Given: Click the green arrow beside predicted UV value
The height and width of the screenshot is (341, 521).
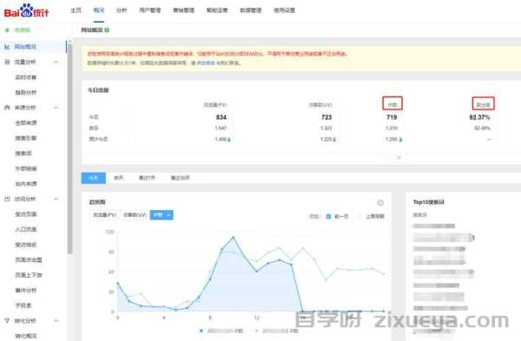Looking at the screenshot, I should tap(334, 140).
